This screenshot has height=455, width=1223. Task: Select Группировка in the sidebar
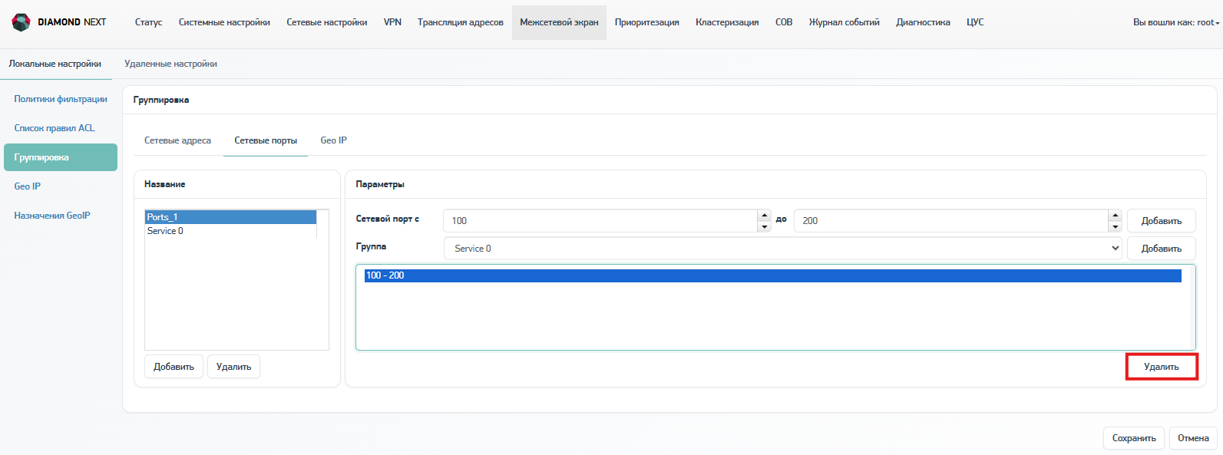[x=61, y=157]
